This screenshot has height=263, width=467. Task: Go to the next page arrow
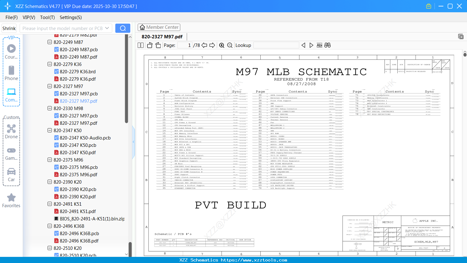[x=212, y=45]
